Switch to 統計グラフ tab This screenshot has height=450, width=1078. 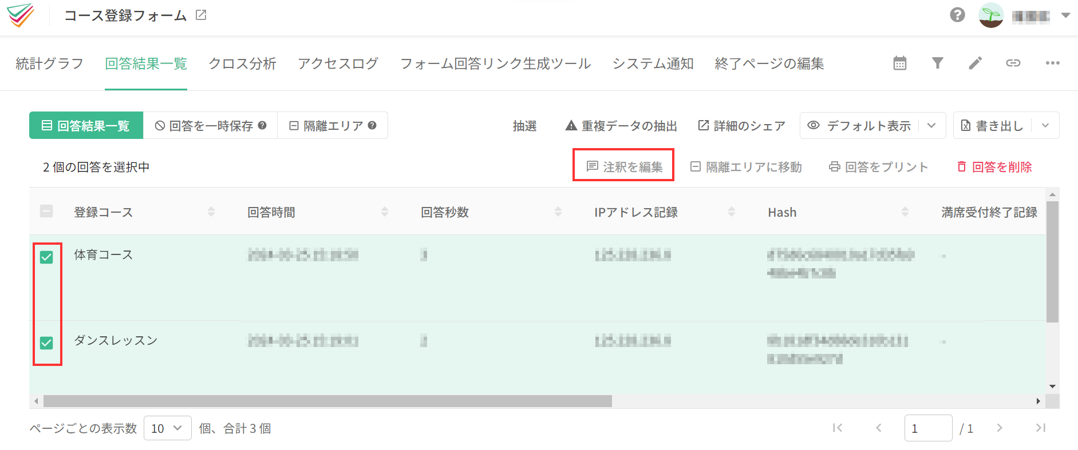(x=50, y=63)
